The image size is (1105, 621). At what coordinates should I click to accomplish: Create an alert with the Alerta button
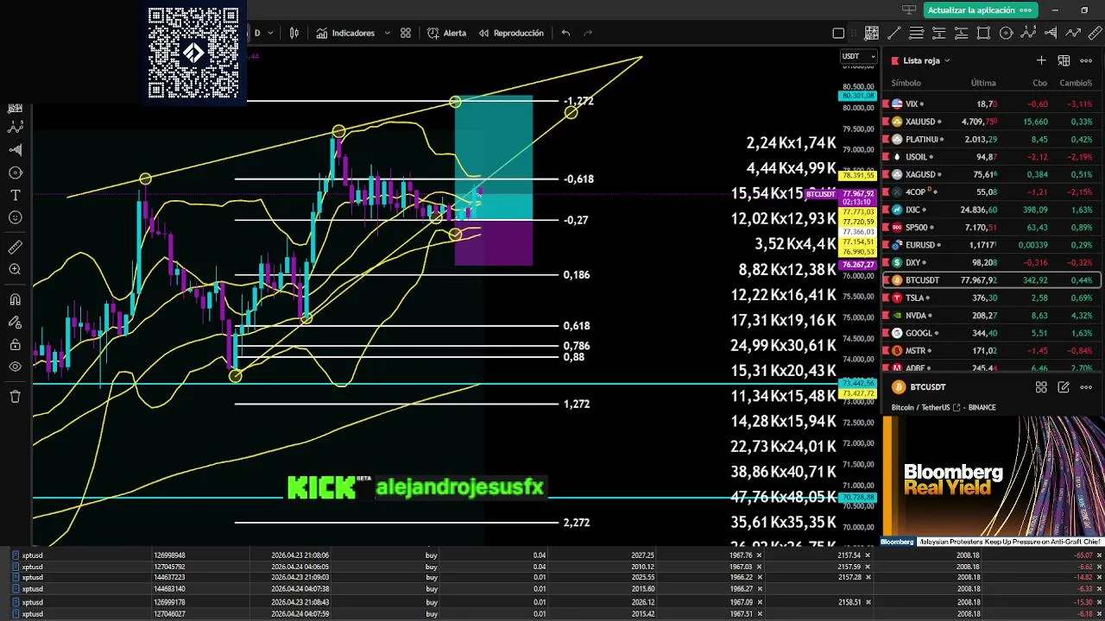click(x=447, y=33)
